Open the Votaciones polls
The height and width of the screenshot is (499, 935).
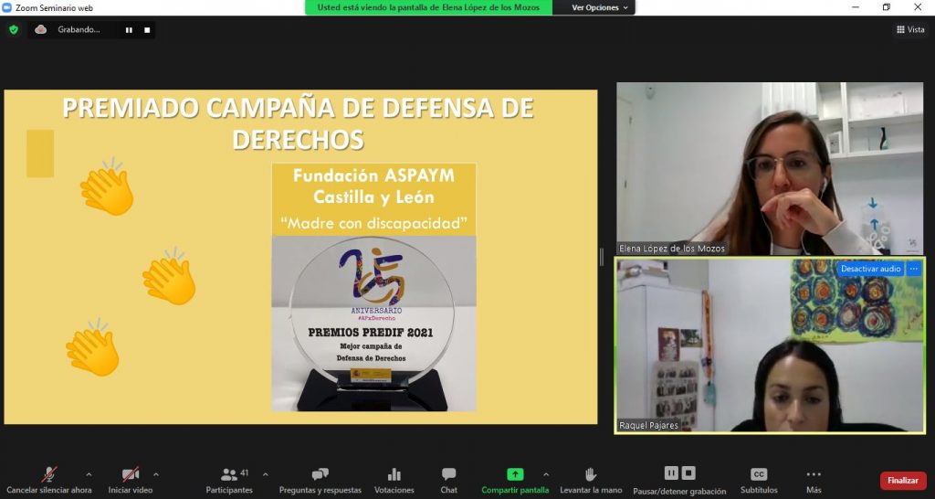(394, 481)
